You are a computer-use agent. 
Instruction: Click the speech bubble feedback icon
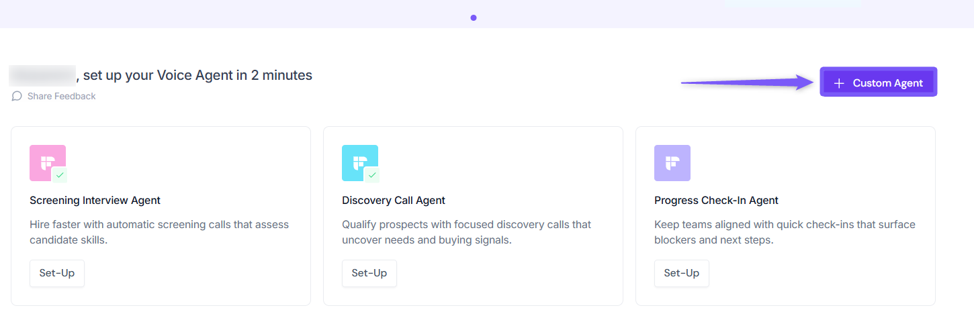pos(17,96)
